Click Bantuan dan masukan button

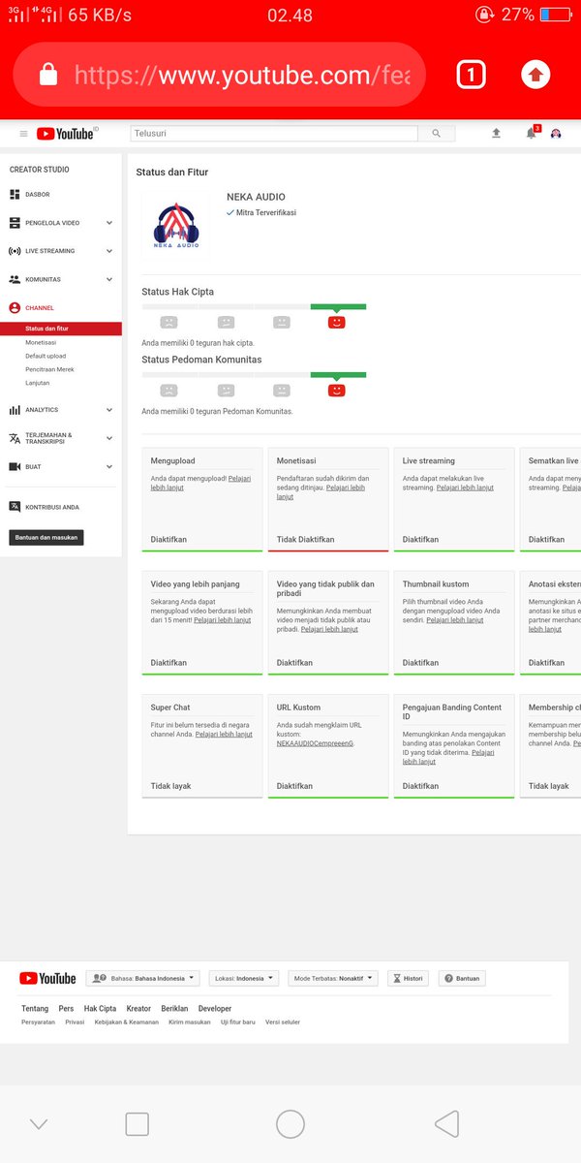[x=46, y=537]
